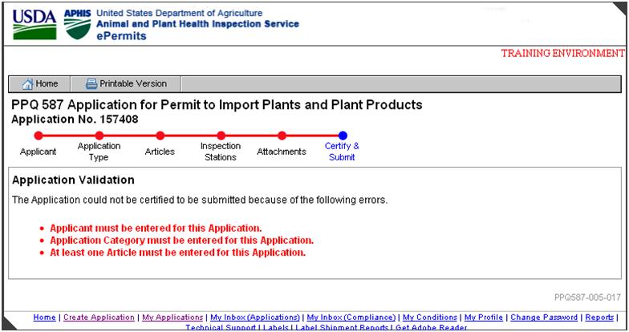Go to the Inspection Stations step label
The image size is (629, 332).
[x=220, y=152]
